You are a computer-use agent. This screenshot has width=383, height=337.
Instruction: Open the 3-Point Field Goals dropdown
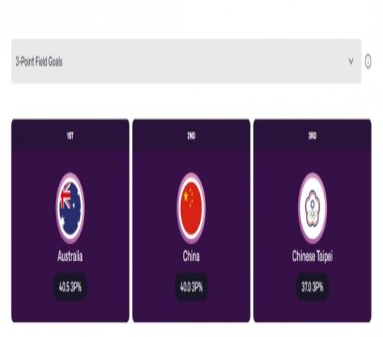coord(186,61)
